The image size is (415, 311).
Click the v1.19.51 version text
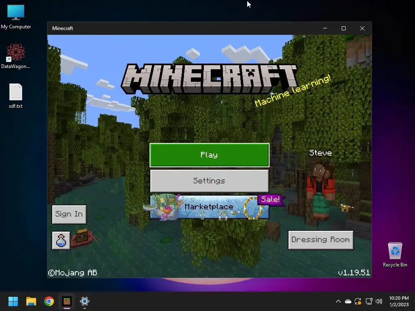click(354, 273)
